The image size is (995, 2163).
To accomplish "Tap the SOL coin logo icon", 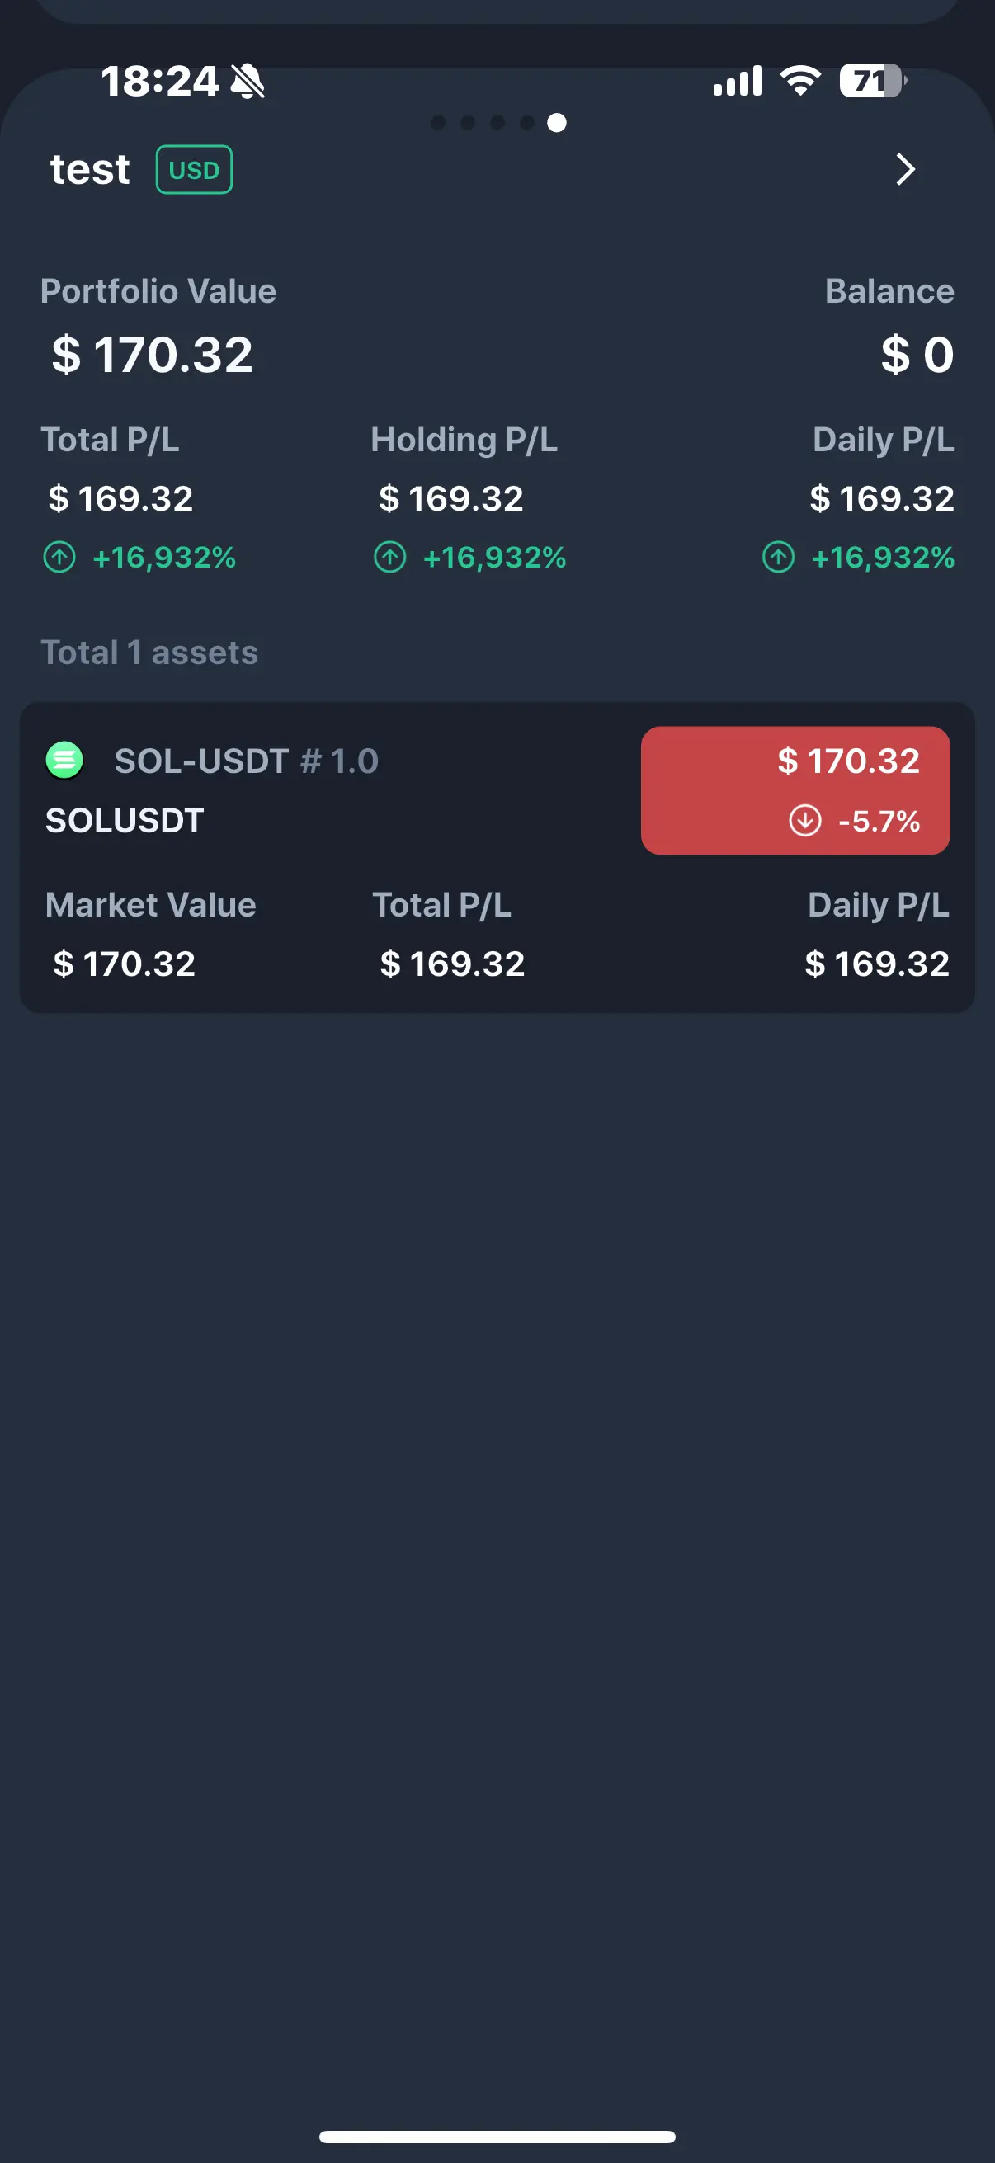I will tap(64, 761).
